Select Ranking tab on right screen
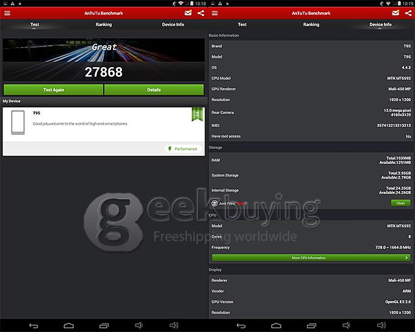415x332 pixels. coord(311,24)
